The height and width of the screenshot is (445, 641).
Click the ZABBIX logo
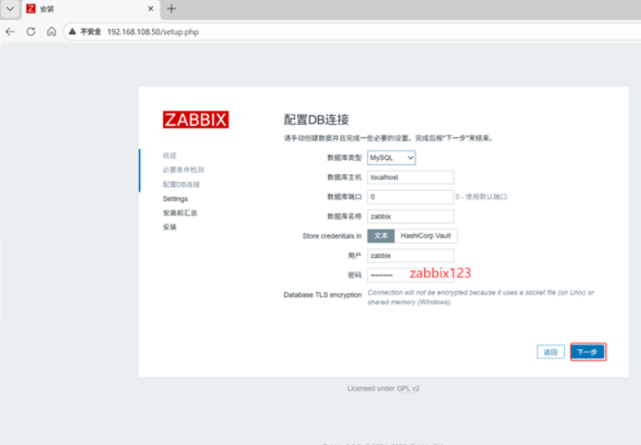tap(196, 120)
